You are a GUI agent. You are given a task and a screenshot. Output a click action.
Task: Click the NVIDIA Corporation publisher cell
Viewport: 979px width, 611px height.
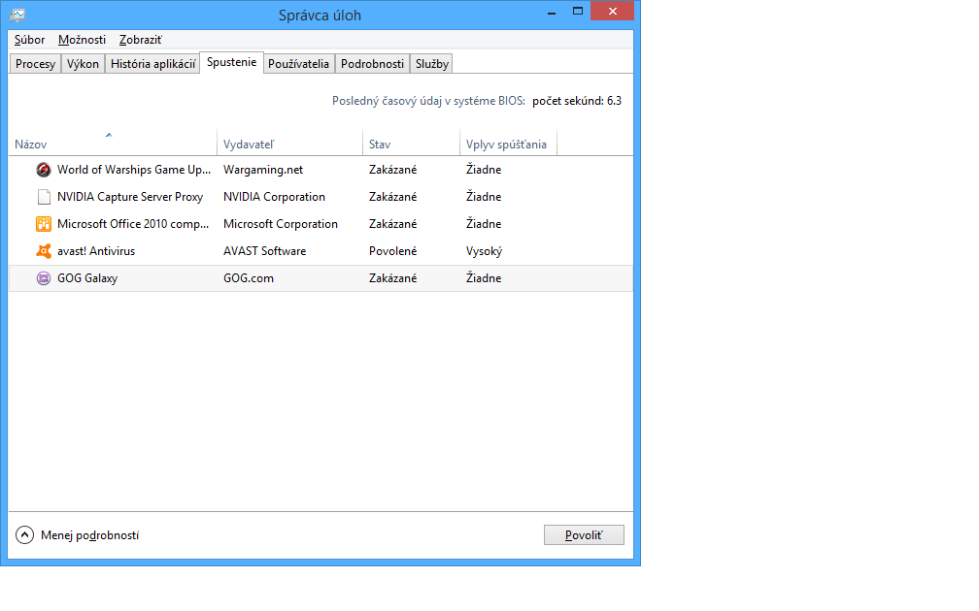(274, 197)
